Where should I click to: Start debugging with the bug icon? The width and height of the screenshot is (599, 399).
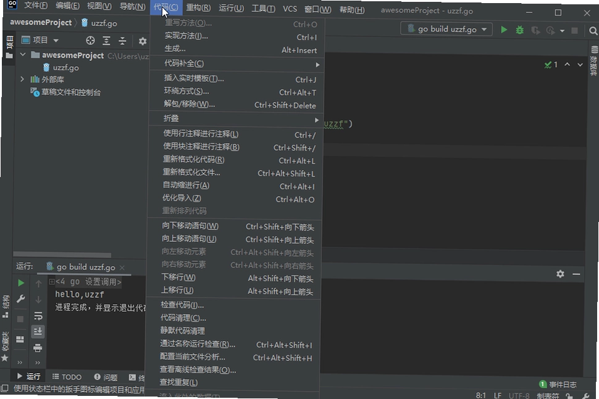point(519,30)
